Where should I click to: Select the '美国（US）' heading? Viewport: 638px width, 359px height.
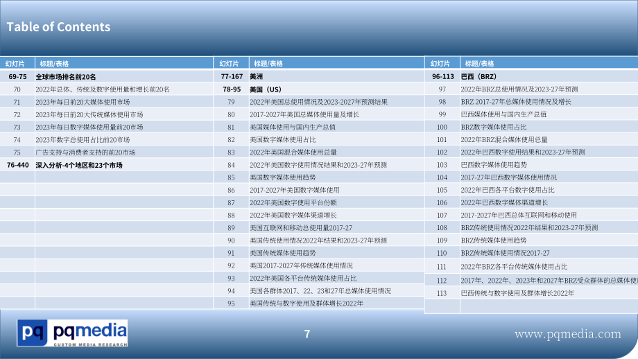point(266,89)
